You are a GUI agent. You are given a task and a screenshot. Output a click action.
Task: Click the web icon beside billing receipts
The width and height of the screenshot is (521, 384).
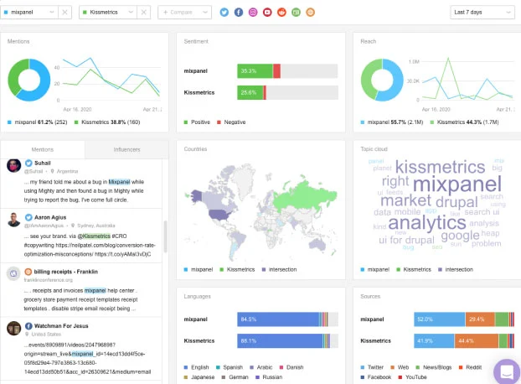click(x=28, y=272)
